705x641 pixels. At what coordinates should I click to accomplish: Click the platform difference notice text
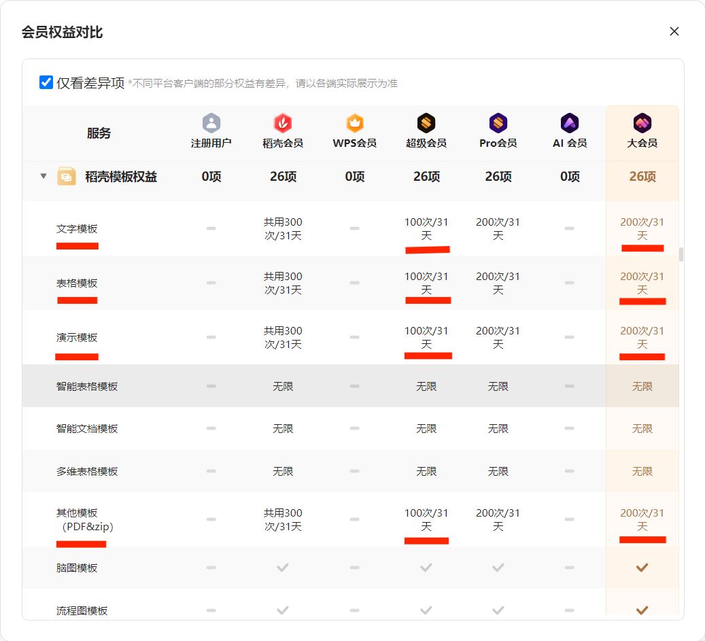click(x=262, y=84)
